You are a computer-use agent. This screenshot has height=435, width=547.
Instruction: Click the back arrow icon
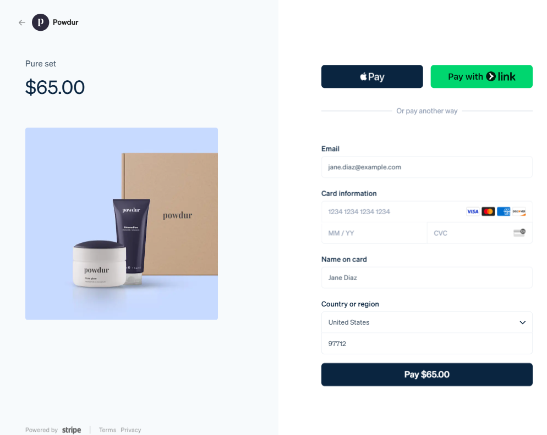tap(22, 23)
